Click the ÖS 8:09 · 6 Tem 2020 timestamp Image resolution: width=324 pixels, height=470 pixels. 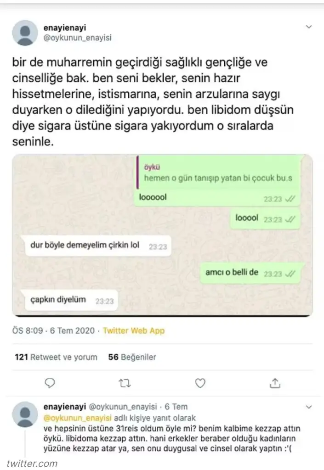click(x=53, y=330)
